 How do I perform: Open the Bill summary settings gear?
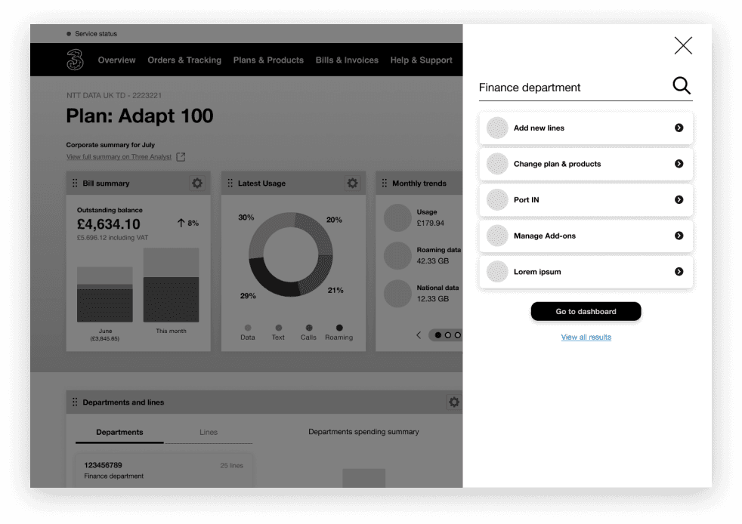197,183
